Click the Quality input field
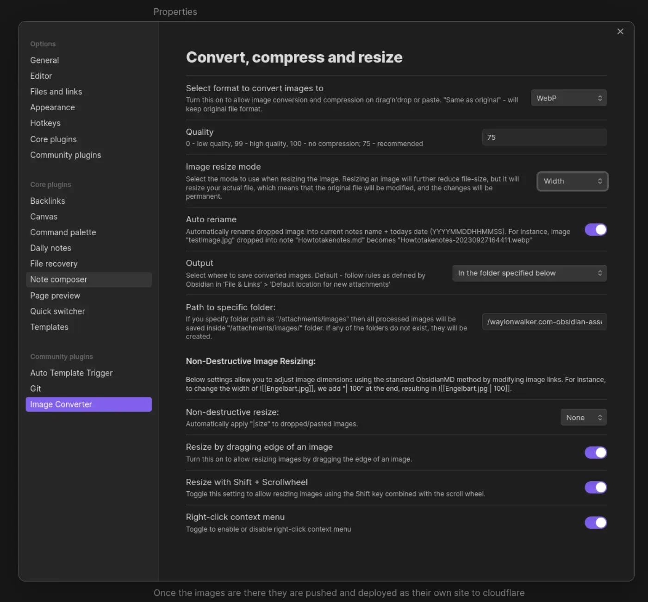This screenshot has width=648, height=602. pos(544,138)
